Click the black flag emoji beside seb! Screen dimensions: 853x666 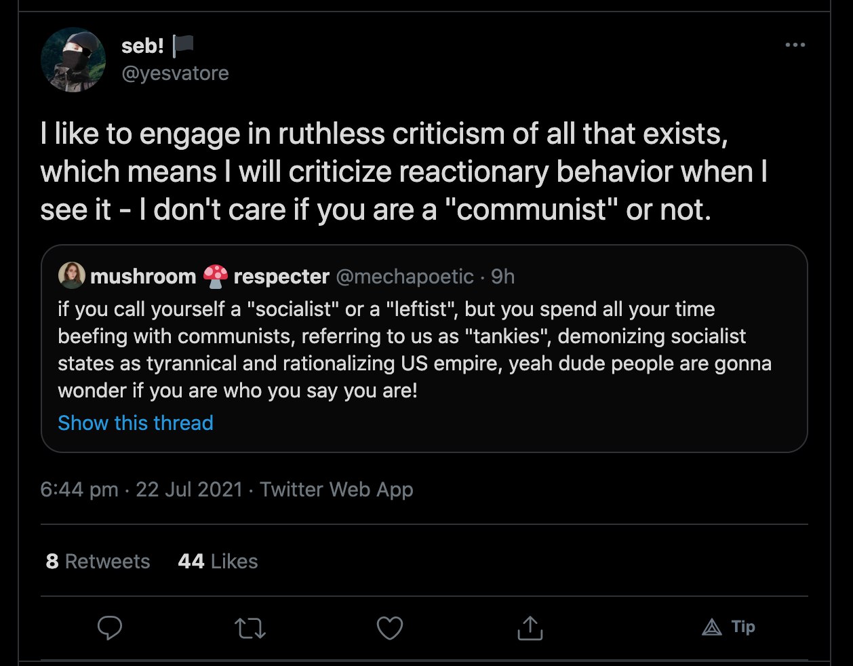click(x=183, y=45)
